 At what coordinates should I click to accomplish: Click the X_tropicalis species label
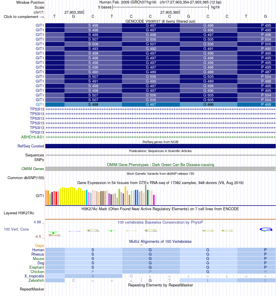pos(34,276)
